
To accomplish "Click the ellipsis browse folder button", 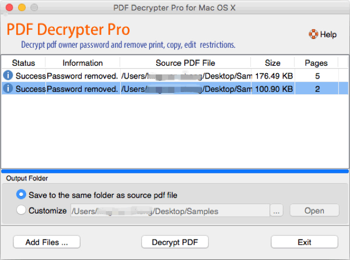I will click(x=276, y=211).
